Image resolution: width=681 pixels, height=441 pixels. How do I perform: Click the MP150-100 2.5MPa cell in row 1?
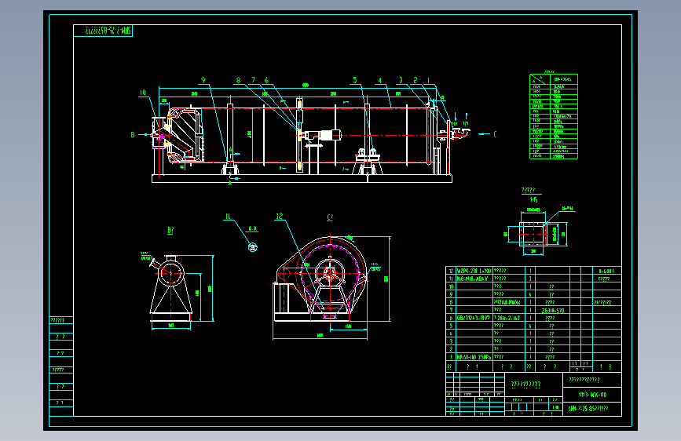pos(474,357)
